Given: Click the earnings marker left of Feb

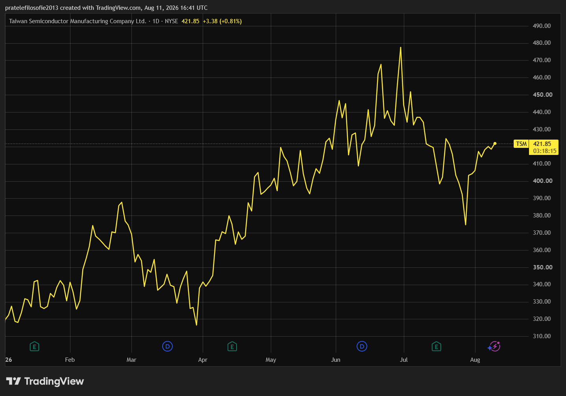Looking at the screenshot, I should pos(35,346).
